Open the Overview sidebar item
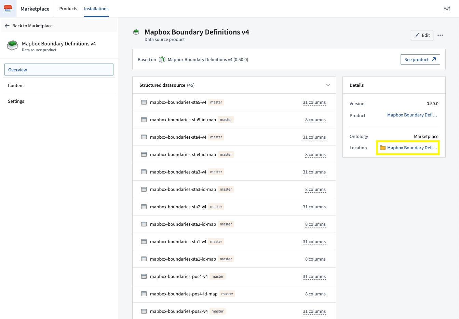This screenshot has height=319, width=459. point(59,70)
